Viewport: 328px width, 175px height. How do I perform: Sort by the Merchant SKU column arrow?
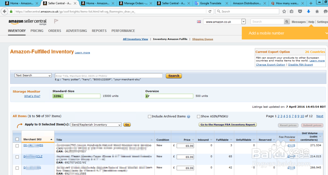click(51, 139)
